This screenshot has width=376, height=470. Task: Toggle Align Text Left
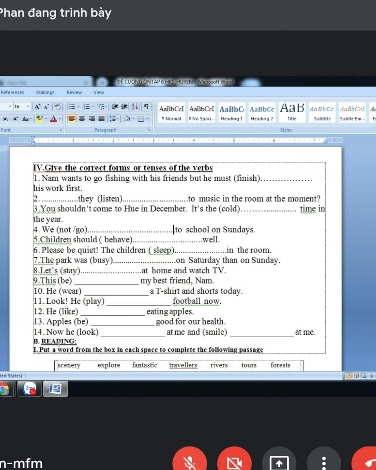[x=72, y=119]
